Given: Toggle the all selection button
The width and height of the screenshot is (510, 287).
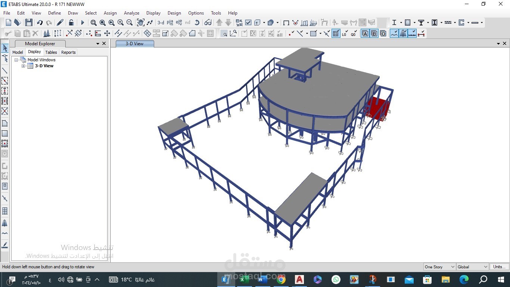Looking at the screenshot, I should 280,34.
